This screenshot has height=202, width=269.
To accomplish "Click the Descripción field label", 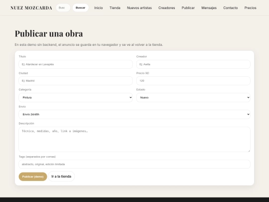I will pos(26,123).
